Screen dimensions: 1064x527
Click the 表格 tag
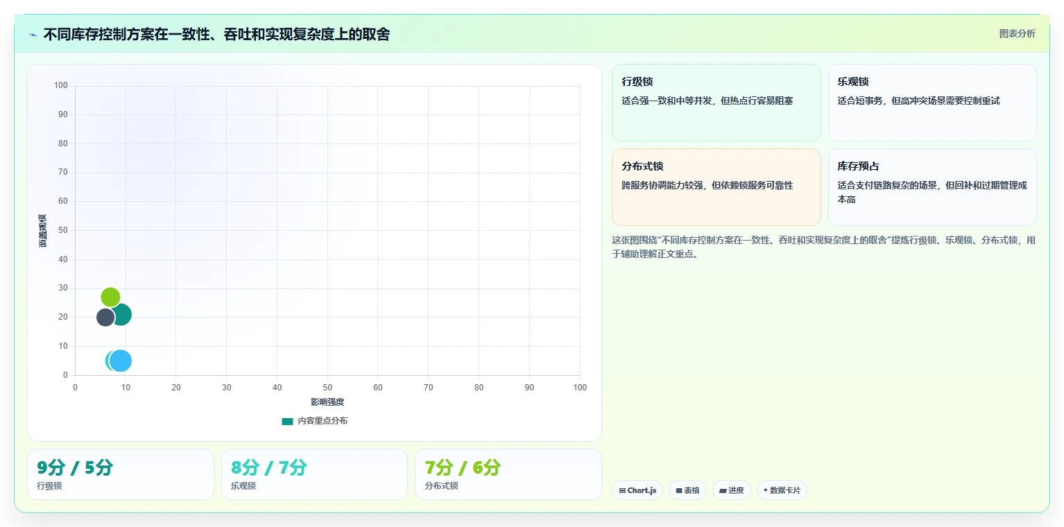[x=687, y=490]
